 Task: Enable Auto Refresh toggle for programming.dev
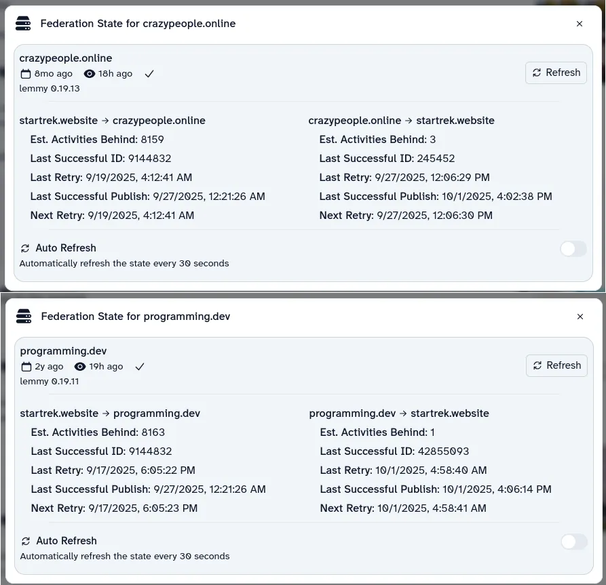coord(573,542)
